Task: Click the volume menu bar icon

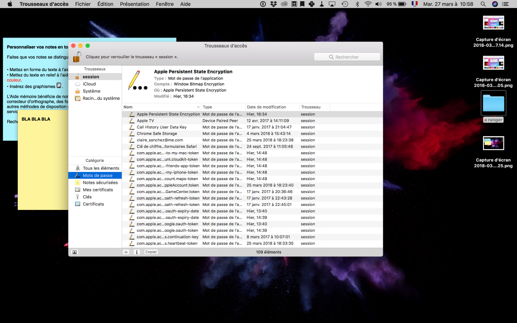Action: pyautogui.click(x=378, y=4)
